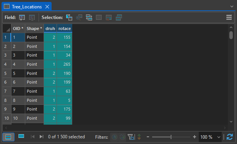Click rotace cell with value 190

pyautogui.click(x=65, y=73)
